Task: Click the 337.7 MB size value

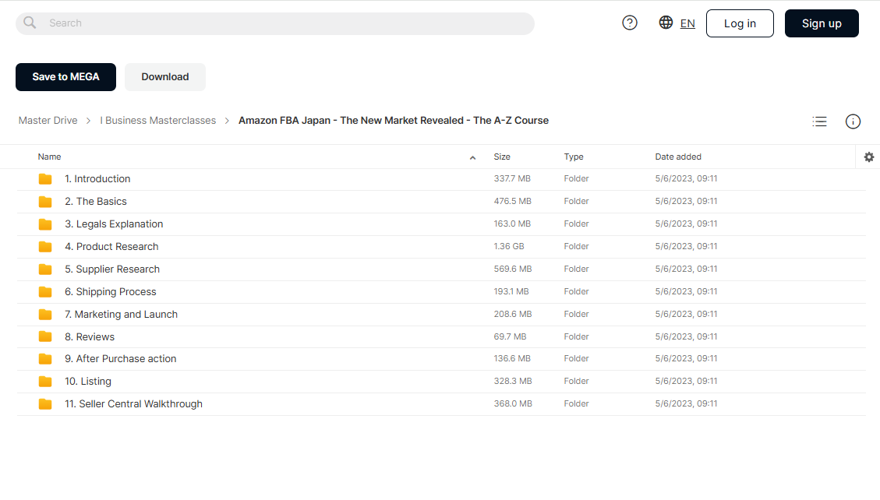Action: (512, 179)
